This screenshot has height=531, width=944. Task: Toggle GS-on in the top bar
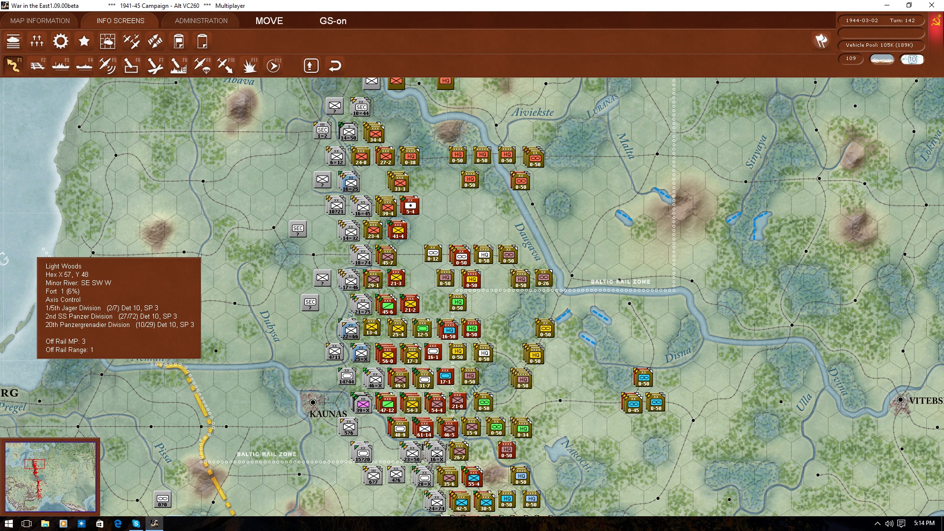point(333,21)
